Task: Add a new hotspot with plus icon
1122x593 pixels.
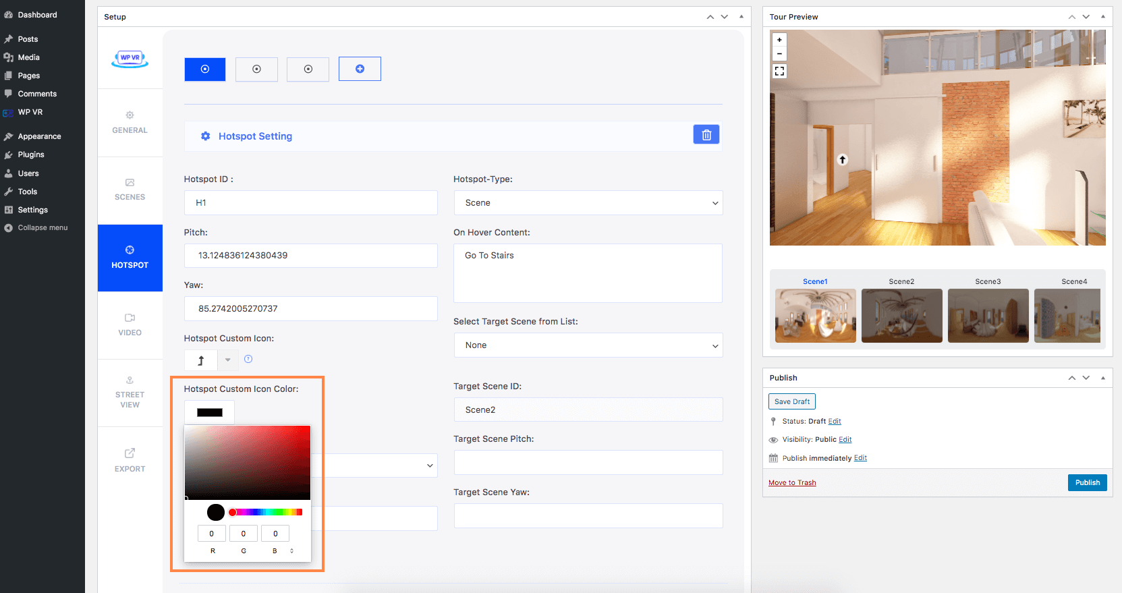Action: tap(360, 69)
